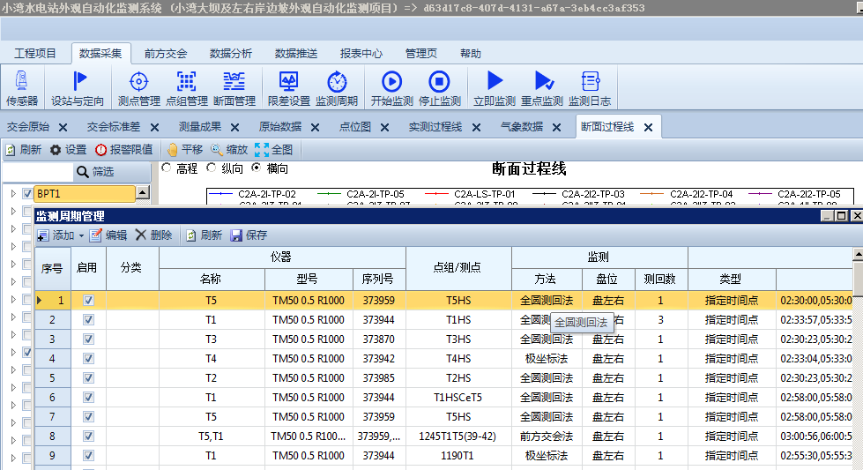Uncheck the BPT1 tree checkbox

click(x=27, y=194)
